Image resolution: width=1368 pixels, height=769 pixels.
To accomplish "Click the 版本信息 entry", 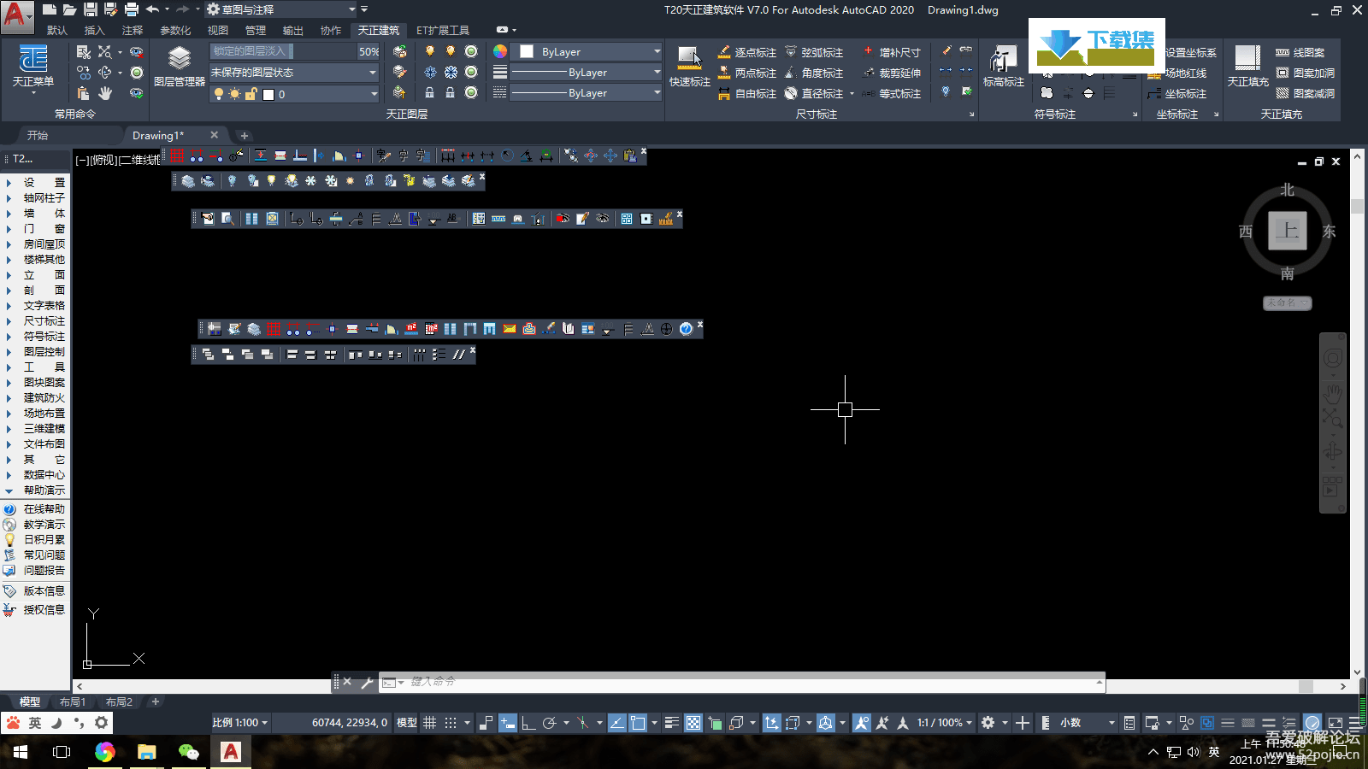I will pos(34,590).
